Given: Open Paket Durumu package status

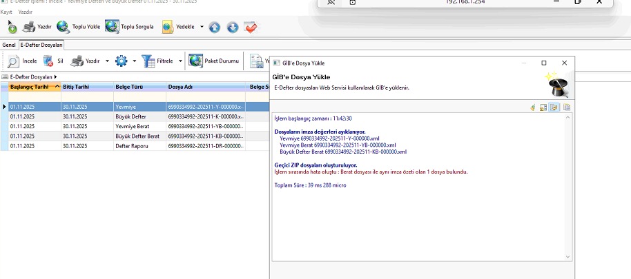Looking at the screenshot, I should [195, 61].
